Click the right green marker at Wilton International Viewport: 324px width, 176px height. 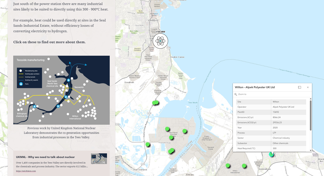click(244, 166)
